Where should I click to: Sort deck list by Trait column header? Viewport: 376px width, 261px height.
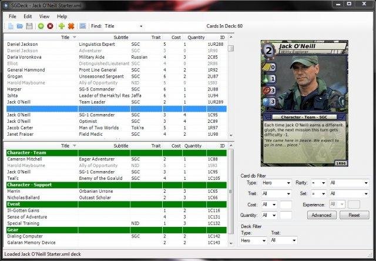146,146
